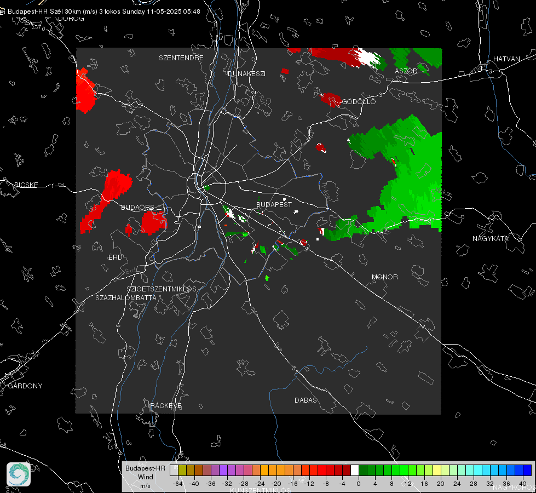Select the 28 value on the scale

click(474, 484)
